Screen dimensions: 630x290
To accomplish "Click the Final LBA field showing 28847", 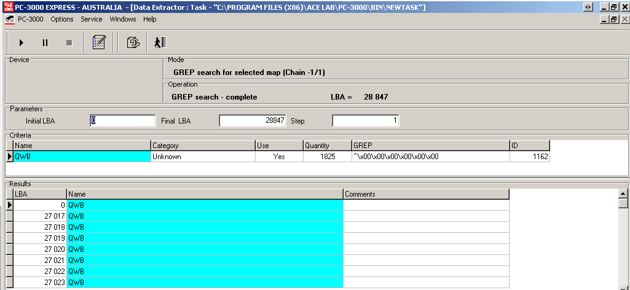I will [x=253, y=120].
